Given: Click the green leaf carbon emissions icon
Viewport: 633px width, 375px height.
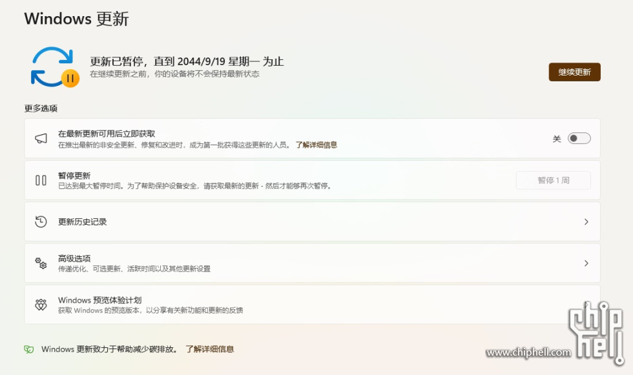Looking at the screenshot, I should click(28, 349).
